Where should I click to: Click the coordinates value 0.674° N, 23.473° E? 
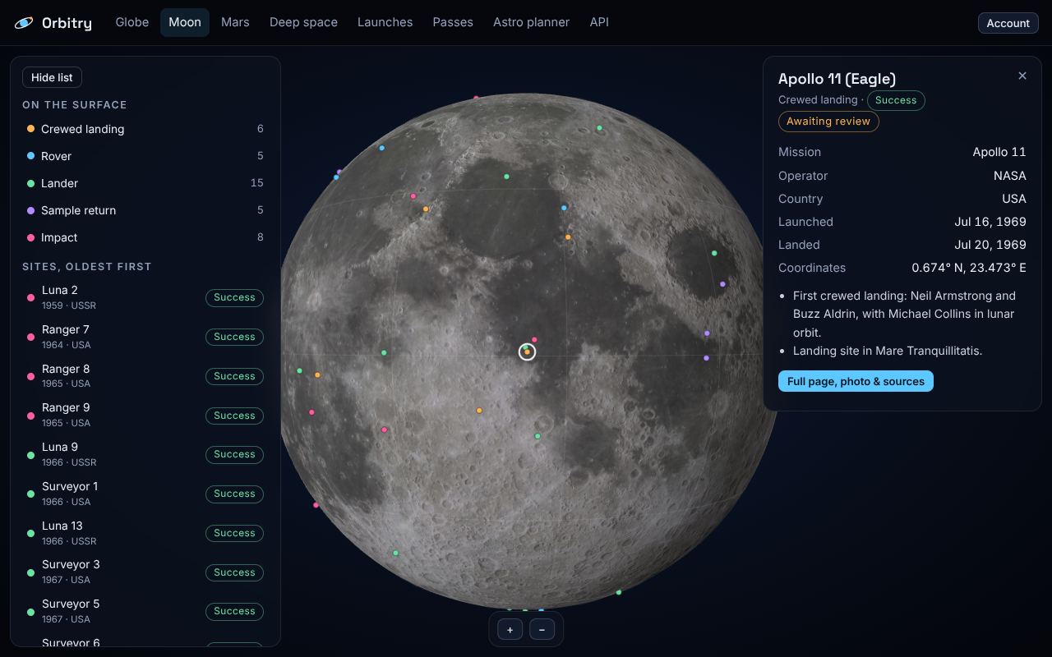[969, 268]
